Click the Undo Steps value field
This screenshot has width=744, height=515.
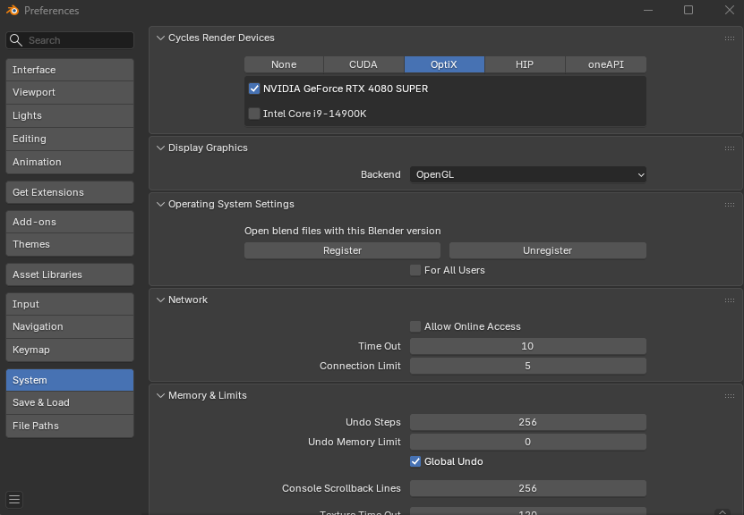pyautogui.click(x=527, y=422)
